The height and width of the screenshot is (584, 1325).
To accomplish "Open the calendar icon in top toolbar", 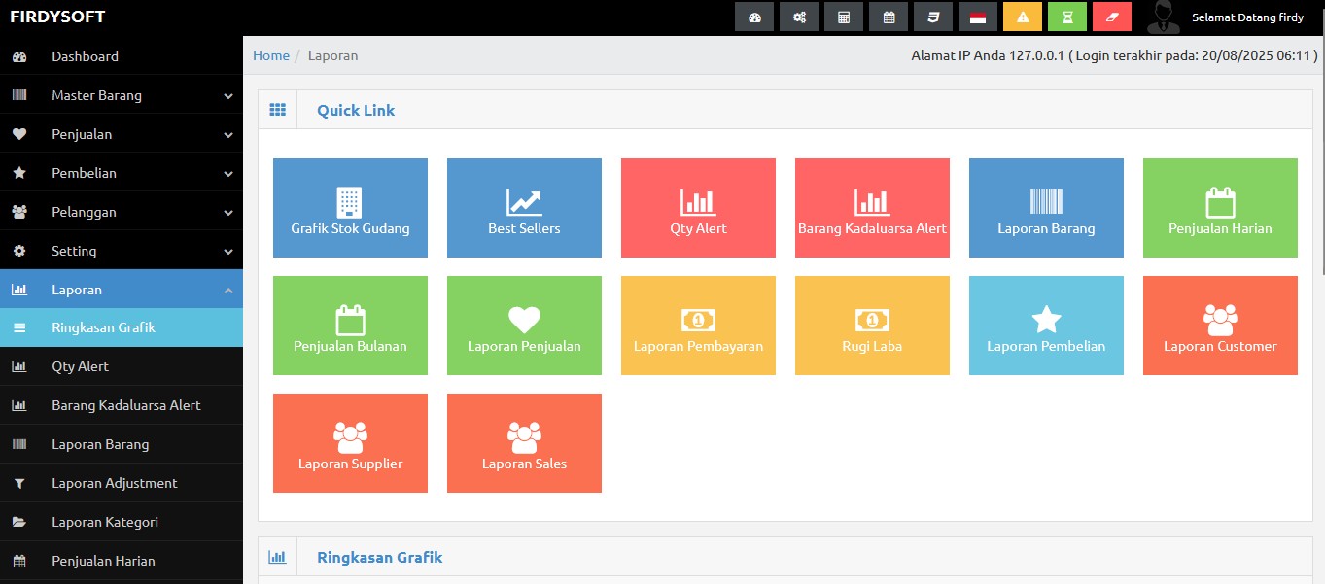I will tap(889, 17).
